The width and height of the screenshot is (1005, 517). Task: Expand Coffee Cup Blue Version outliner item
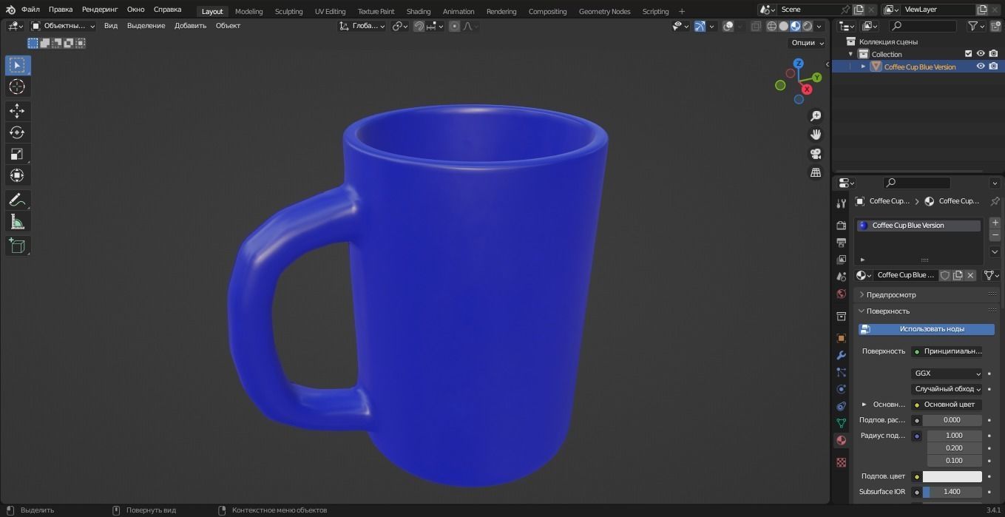point(863,67)
